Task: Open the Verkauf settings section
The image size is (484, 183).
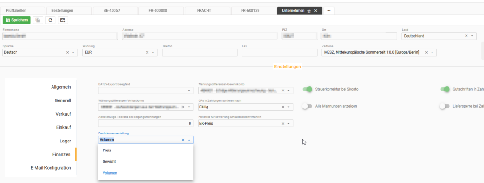Action: coord(63,114)
